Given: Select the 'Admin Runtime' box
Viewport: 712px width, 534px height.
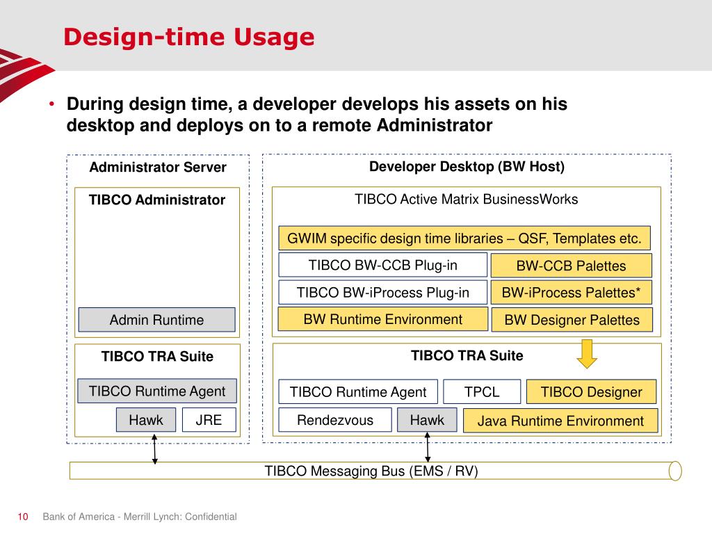Looking at the screenshot, I should [156, 320].
